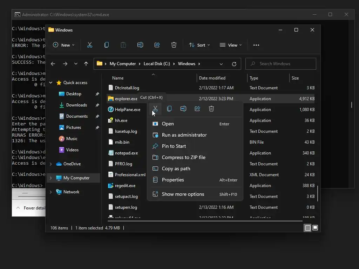Viewport: 359px width, 269px height.
Task: Open Properties from context menu
Action: tap(195, 180)
